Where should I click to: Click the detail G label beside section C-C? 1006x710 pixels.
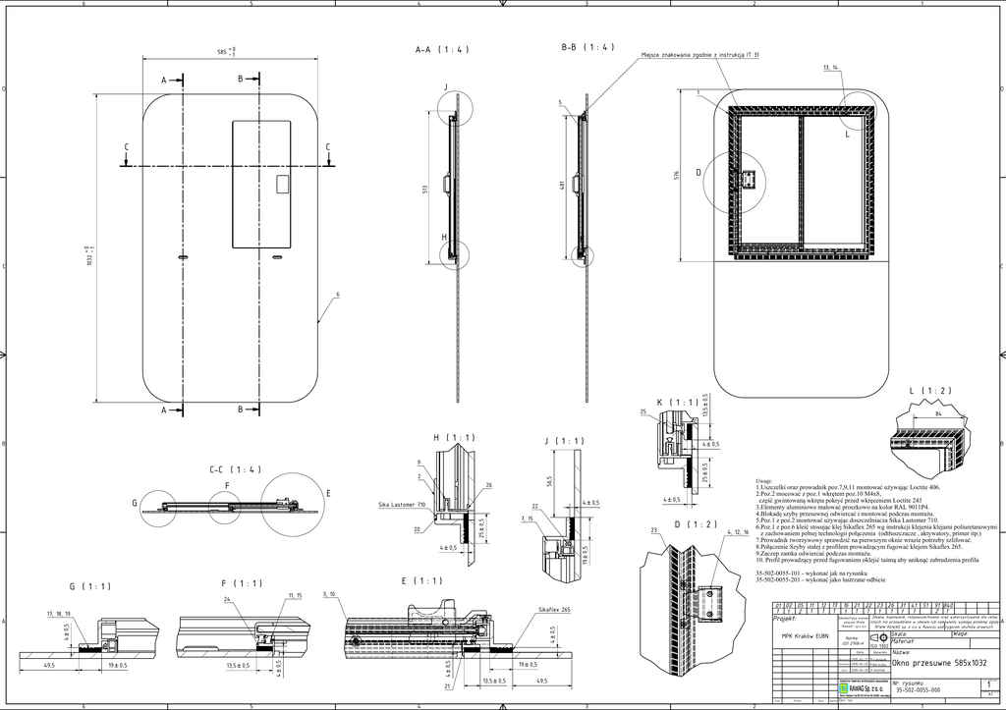coord(134,502)
